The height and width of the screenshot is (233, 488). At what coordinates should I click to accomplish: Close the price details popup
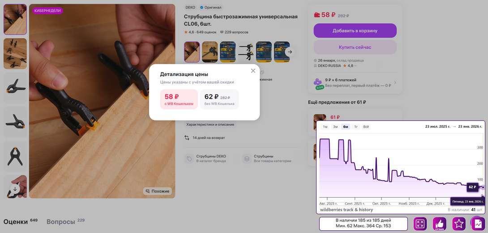pos(253,71)
